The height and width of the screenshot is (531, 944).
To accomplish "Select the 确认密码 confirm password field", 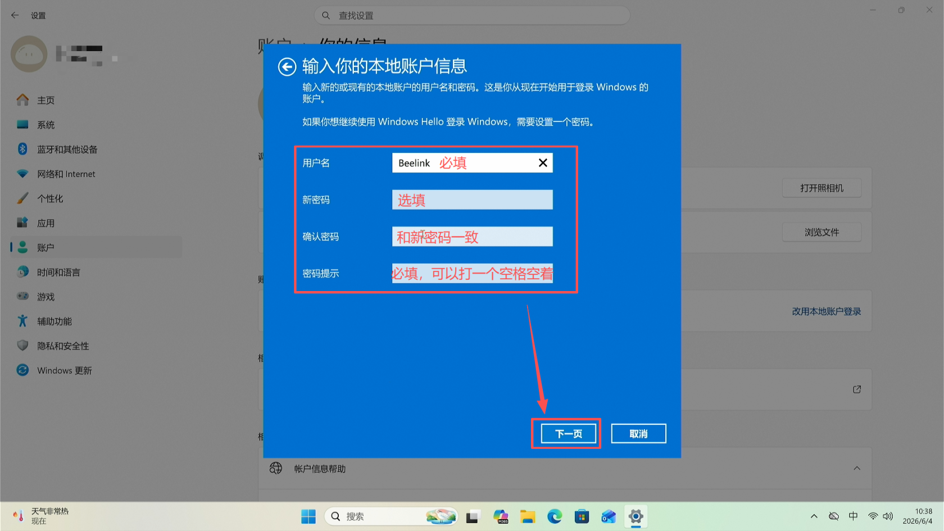I will point(472,237).
